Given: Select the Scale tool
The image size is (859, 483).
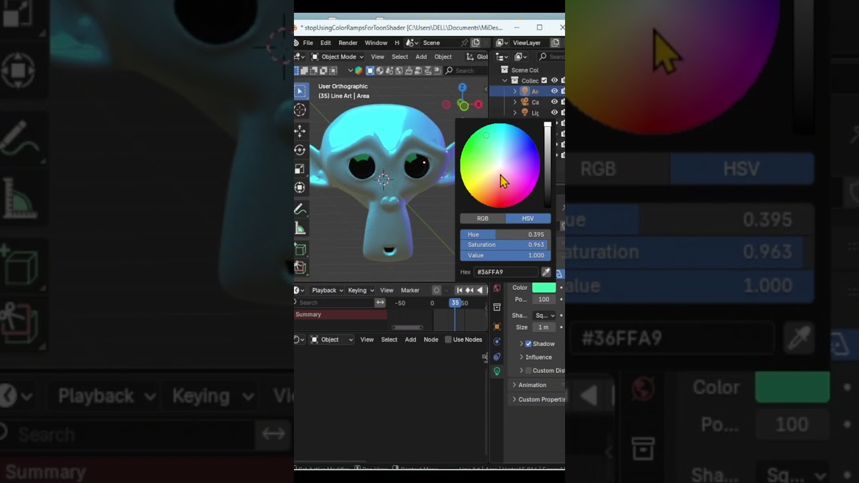Looking at the screenshot, I should click(x=300, y=169).
